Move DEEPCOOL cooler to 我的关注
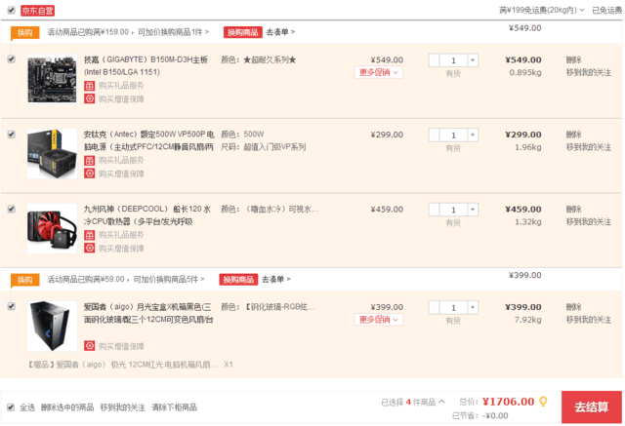Screen dimensions: 625x426 click(589, 222)
